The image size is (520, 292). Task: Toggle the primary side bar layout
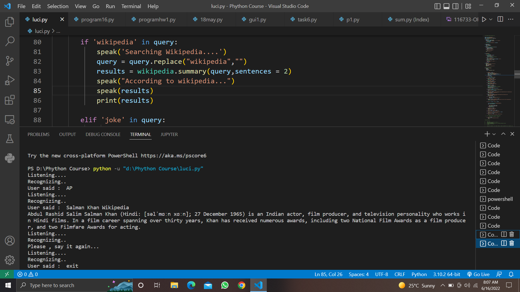point(437,6)
